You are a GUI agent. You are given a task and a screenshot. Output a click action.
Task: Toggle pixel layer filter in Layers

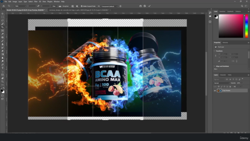[227, 79]
